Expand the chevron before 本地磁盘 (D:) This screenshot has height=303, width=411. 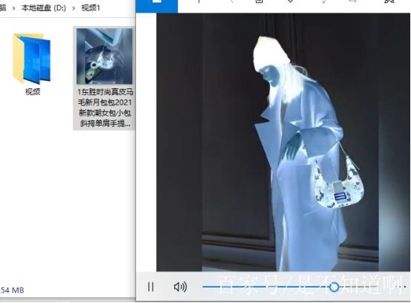point(14,8)
